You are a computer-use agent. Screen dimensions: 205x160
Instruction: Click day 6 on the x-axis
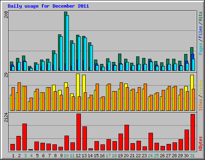pos(43,156)
